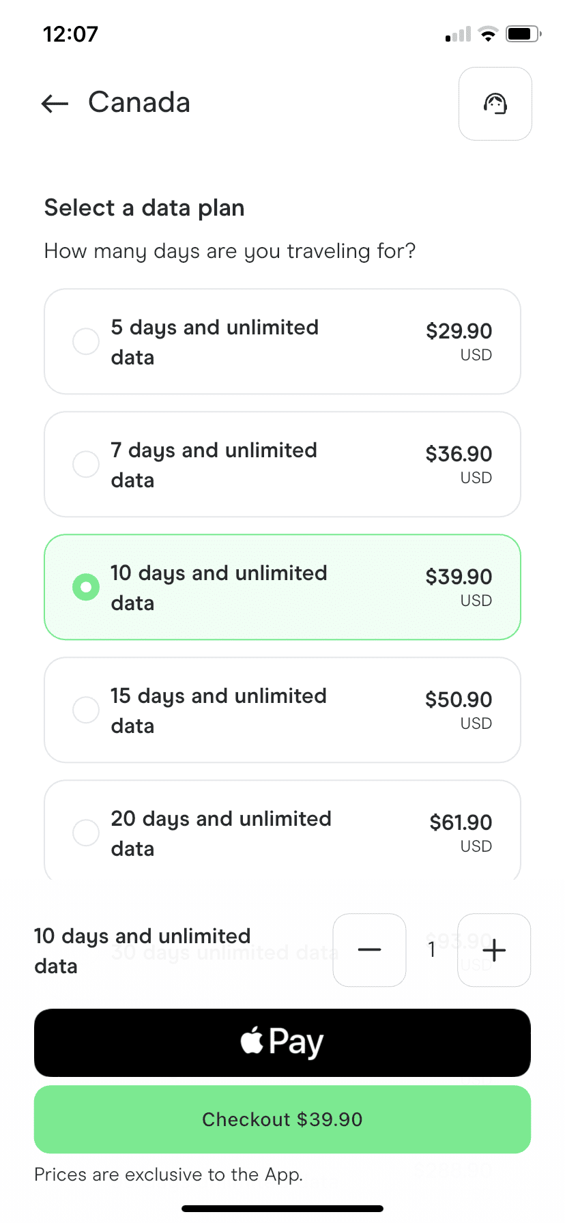Viewport: 565px width, 1223px height.
Task: Increase quantity with the plus button
Action: click(494, 949)
